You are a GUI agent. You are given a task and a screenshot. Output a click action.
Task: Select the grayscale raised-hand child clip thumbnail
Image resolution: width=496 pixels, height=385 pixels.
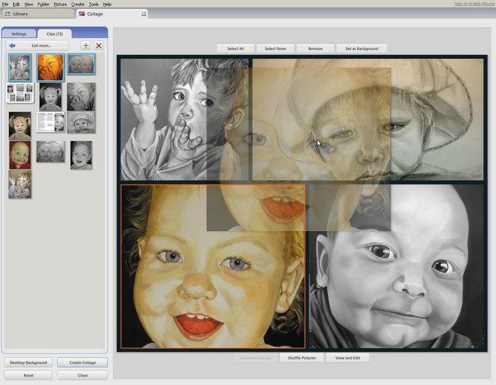20,67
